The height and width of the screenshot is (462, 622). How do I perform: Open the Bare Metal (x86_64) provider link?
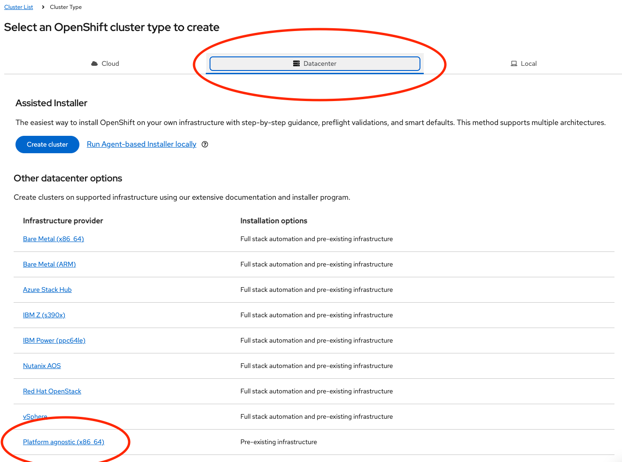coord(54,239)
